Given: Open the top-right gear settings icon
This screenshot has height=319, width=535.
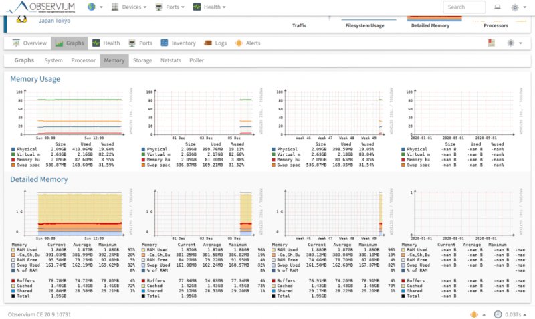Looking at the screenshot, I should pos(518,7).
